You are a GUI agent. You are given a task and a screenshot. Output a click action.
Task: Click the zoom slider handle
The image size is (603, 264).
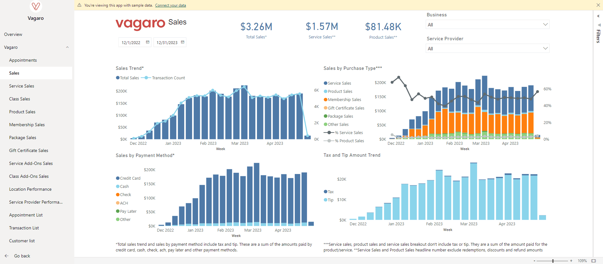click(x=553, y=261)
